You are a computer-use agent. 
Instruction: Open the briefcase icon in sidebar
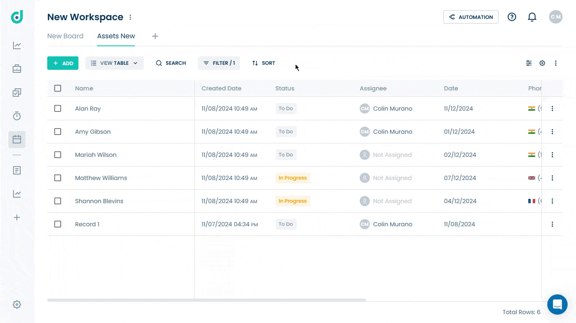(x=17, y=69)
